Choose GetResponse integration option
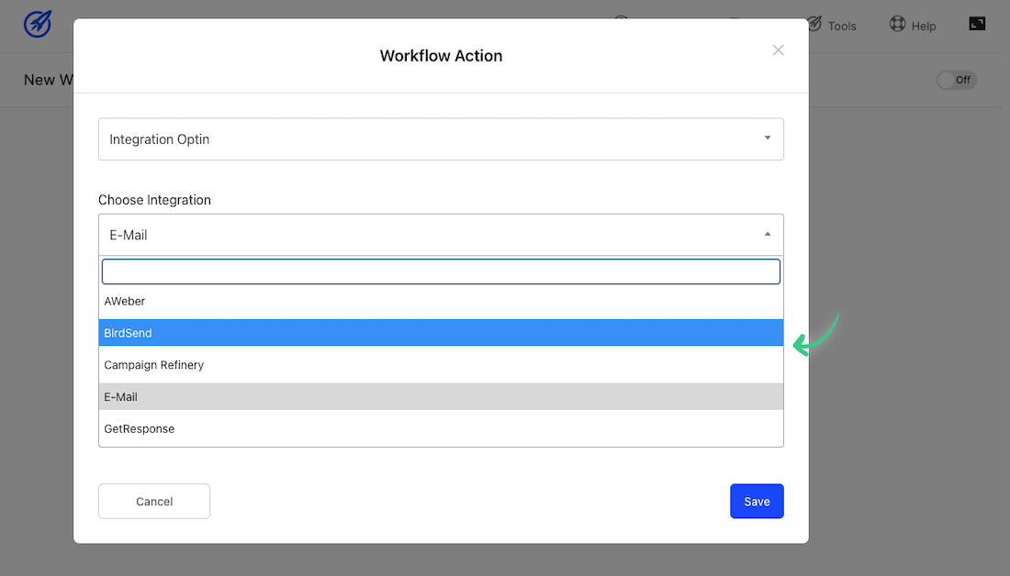The width and height of the screenshot is (1010, 576). [x=441, y=428]
